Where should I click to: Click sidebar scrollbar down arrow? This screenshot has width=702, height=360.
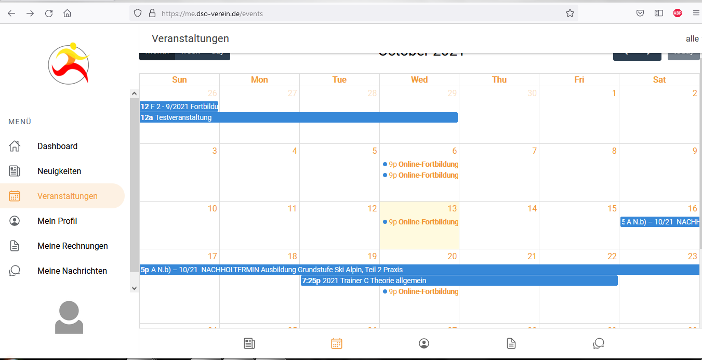point(134,288)
